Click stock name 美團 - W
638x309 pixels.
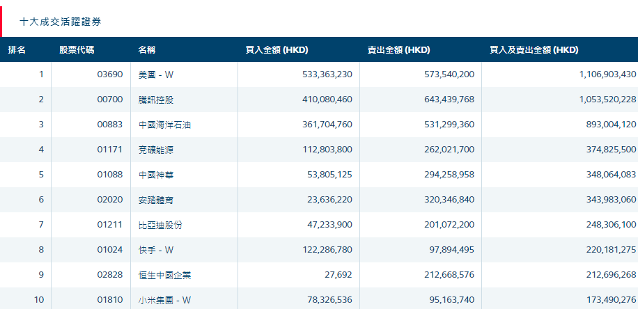pyautogui.click(x=156, y=74)
